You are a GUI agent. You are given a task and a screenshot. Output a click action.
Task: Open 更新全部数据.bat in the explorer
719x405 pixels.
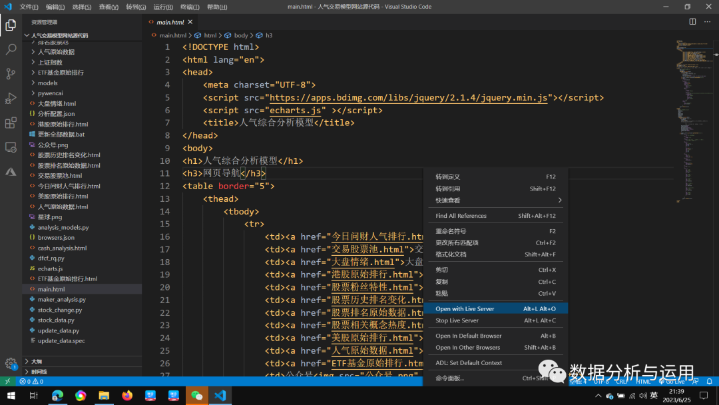point(61,135)
